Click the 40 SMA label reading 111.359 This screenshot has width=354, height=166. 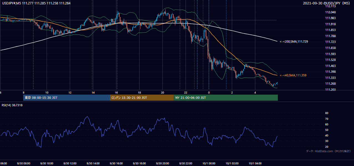coord(293,75)
